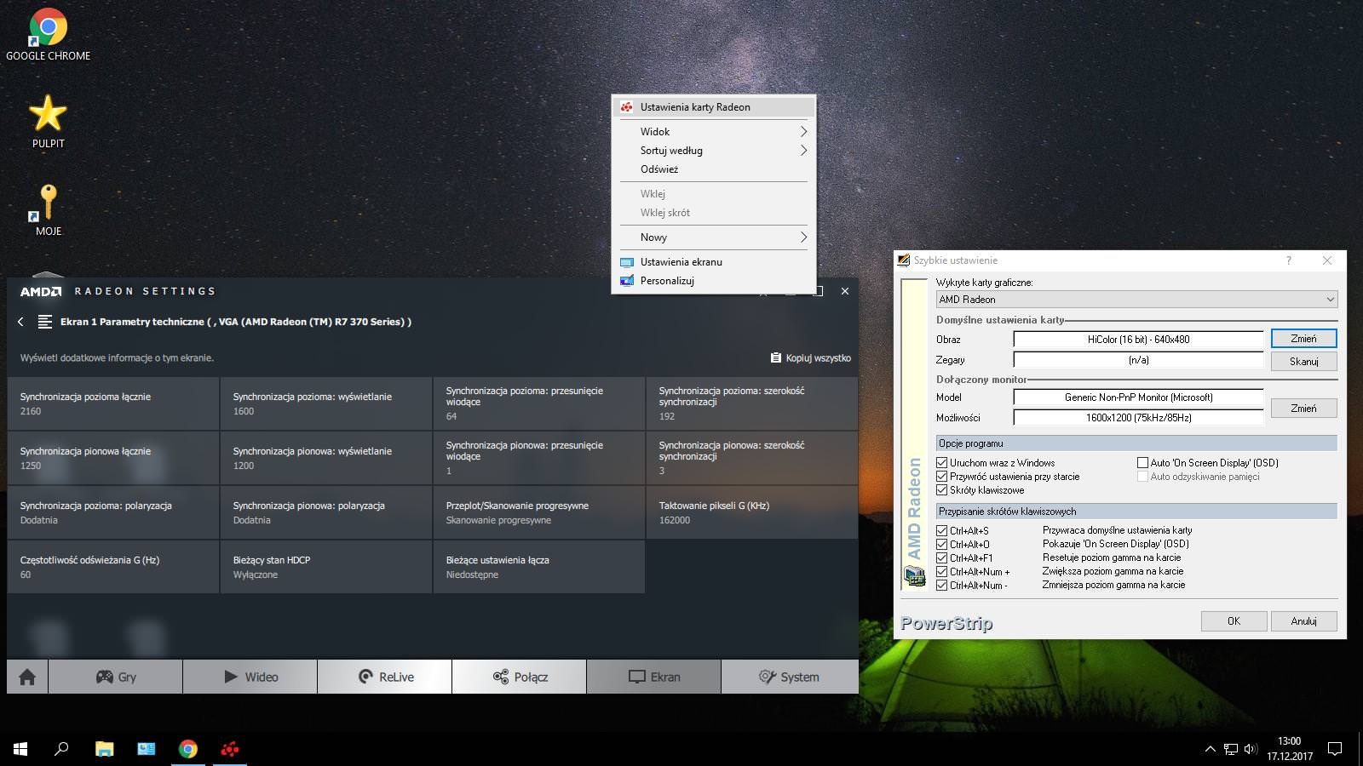The height and width of the screenshot is (766, 1363).
Task: Open the taskbar app next to File Explorer
Action: 147,749
